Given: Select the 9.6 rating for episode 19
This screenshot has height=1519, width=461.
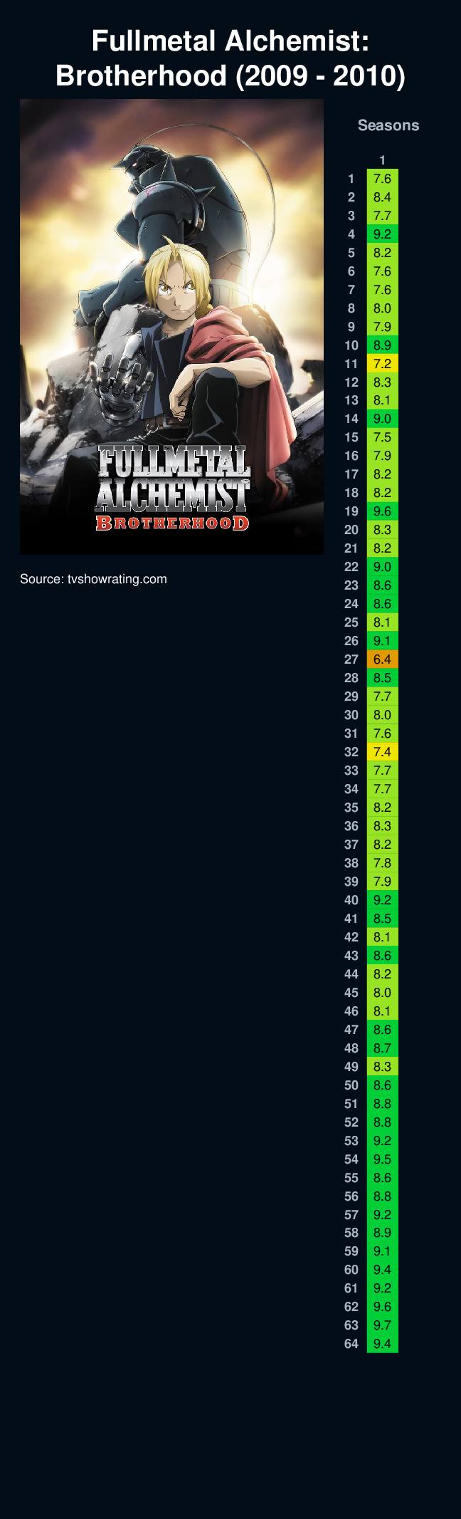Looking at the screenshot, I should 382,511.
